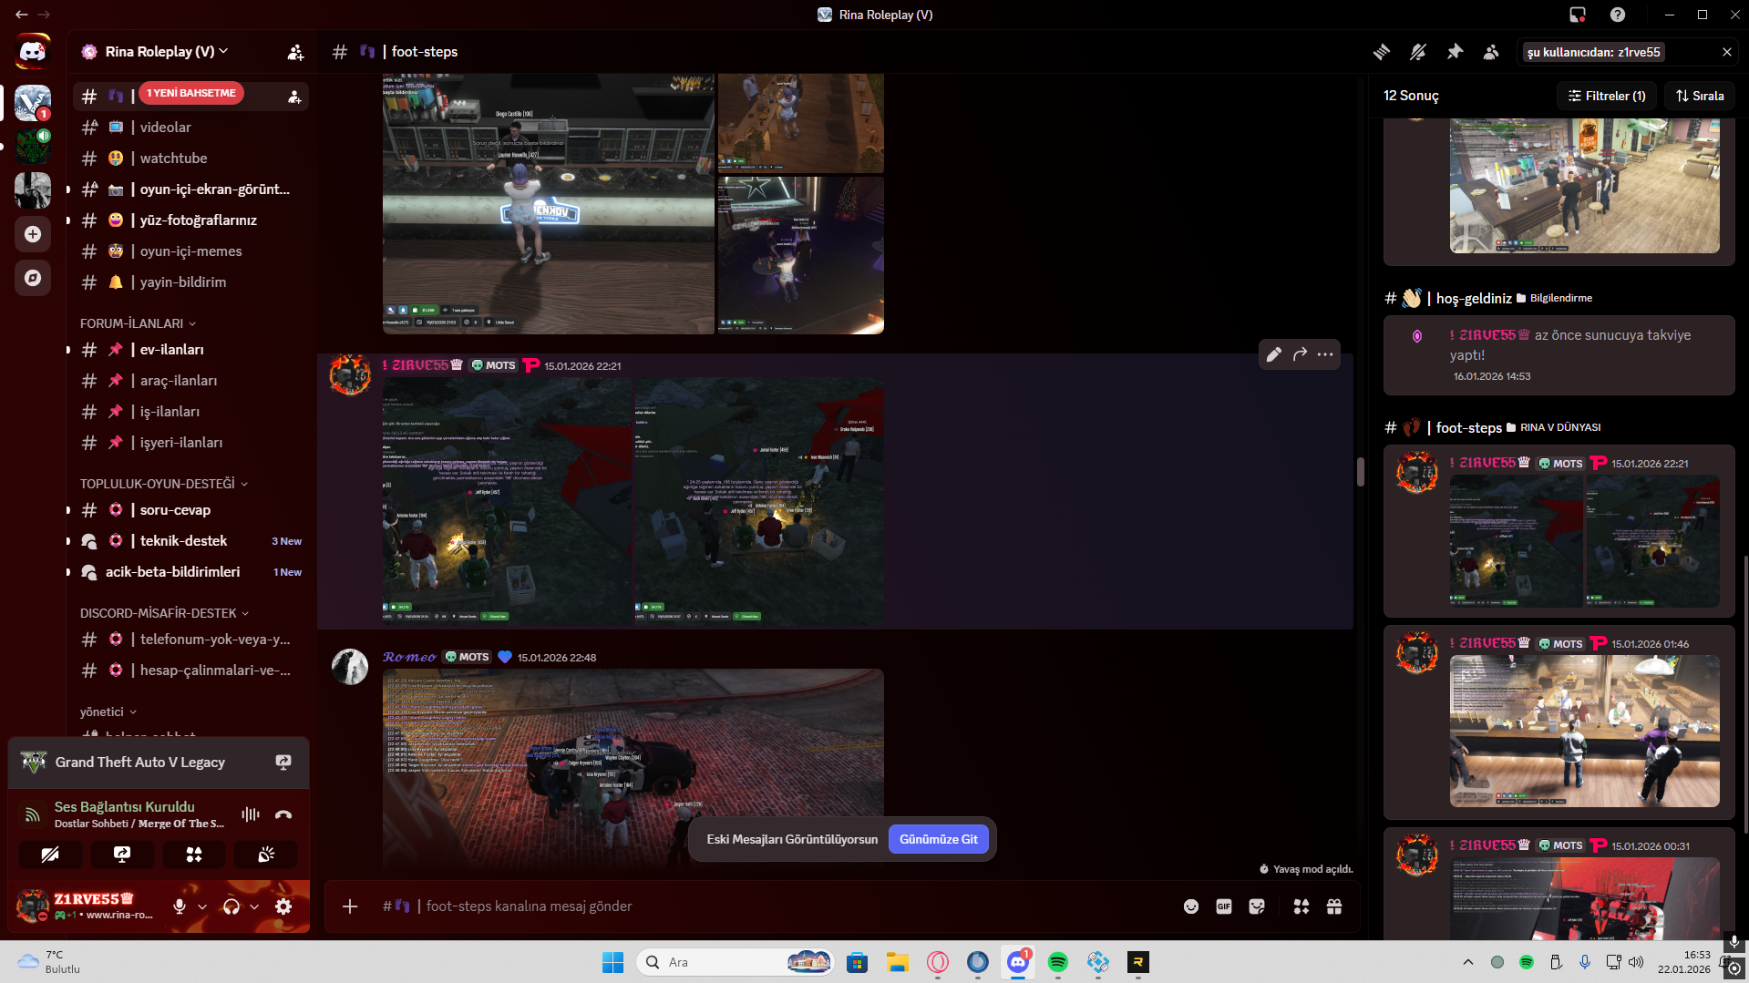The image size is (1749, 983).
Task: Collapse the DISCORD-MİSAFİR-DESTEK category
Action: pos(164,613)
